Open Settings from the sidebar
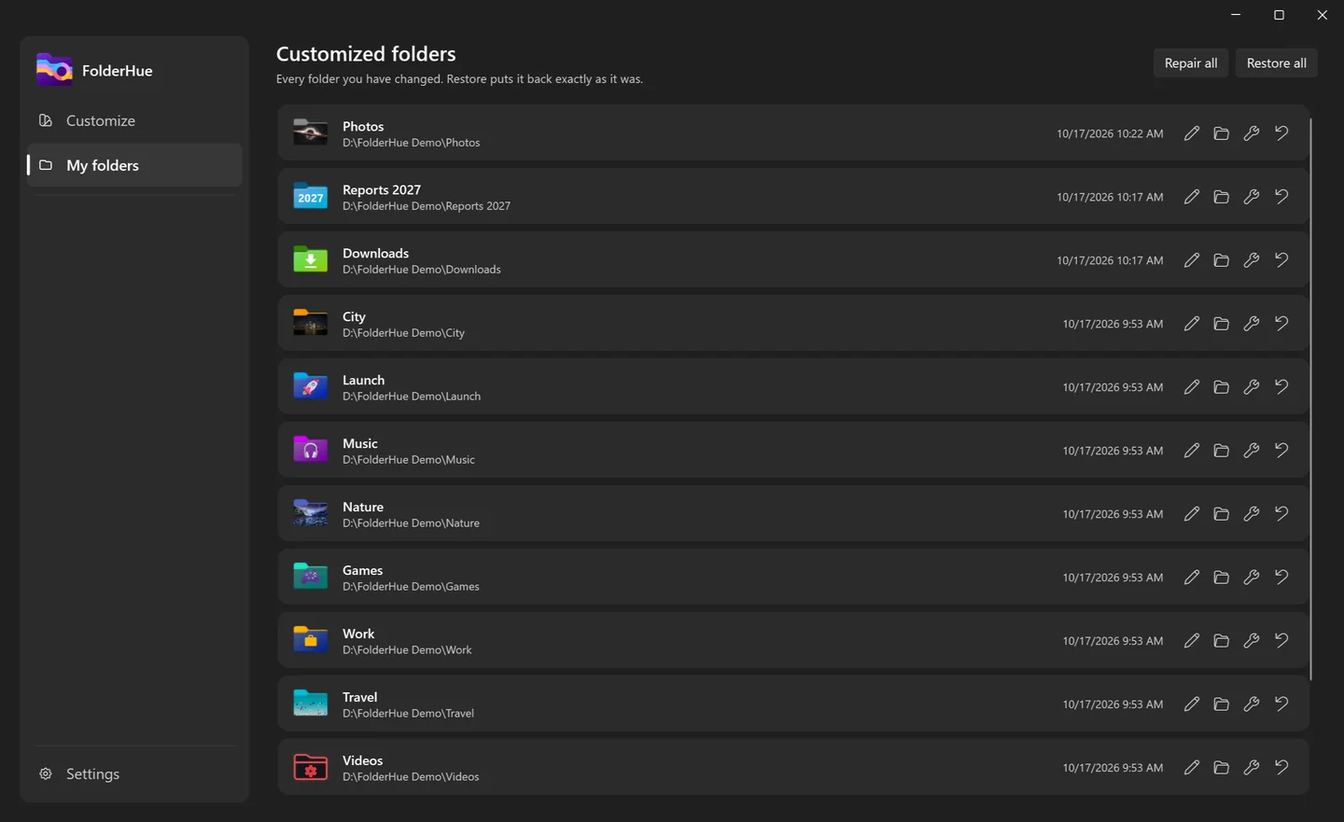This screenshot has width=1344, height=822. coord(134,773)
